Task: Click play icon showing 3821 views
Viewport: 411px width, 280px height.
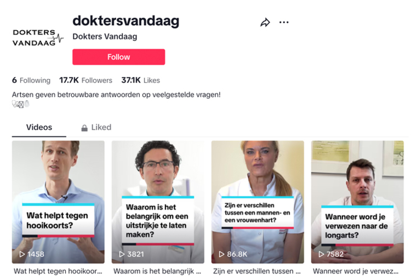Action: pyautogui.click(x=122, y=254)
